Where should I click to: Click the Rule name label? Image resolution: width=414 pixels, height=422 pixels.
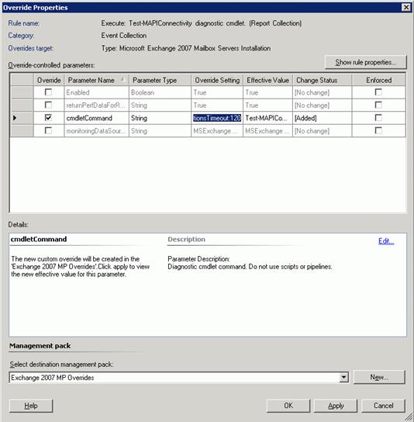(x=24, y=23)
